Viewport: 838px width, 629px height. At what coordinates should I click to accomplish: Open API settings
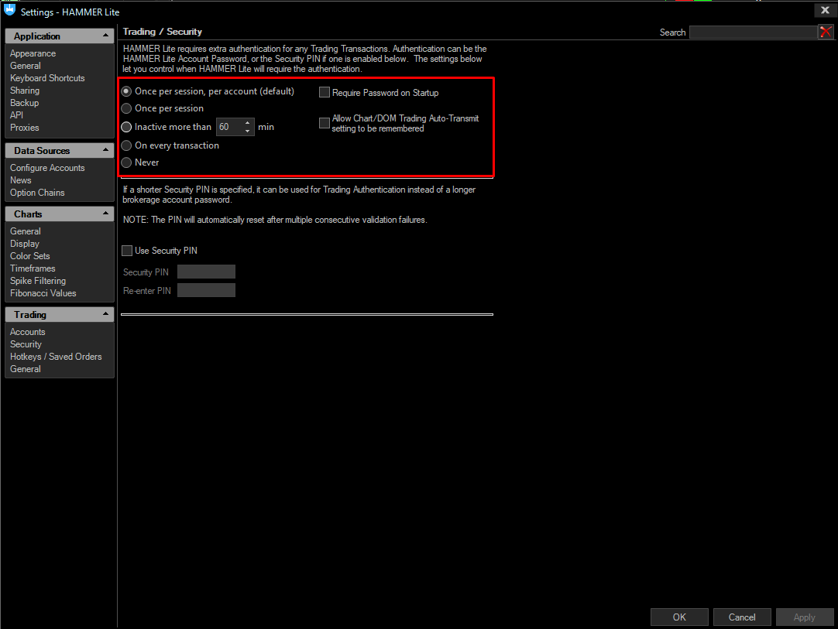tap(16, 115)
